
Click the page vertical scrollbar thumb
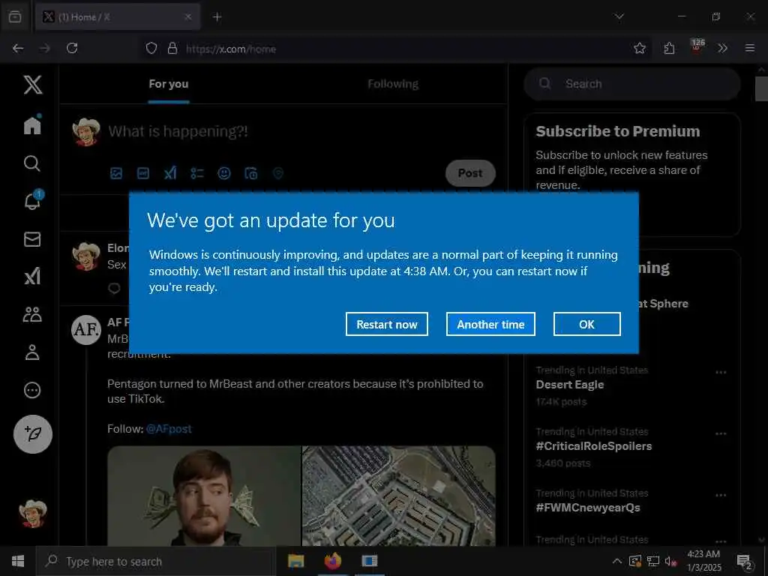pyautogui.click(x=762, y=88)
